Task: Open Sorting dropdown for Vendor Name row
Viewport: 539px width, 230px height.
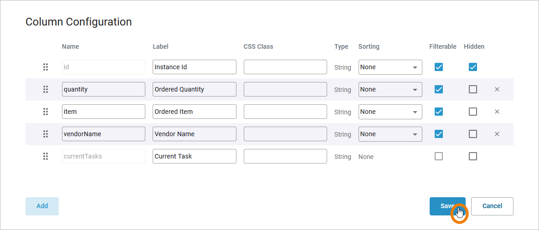Action: tap(390, 134)
